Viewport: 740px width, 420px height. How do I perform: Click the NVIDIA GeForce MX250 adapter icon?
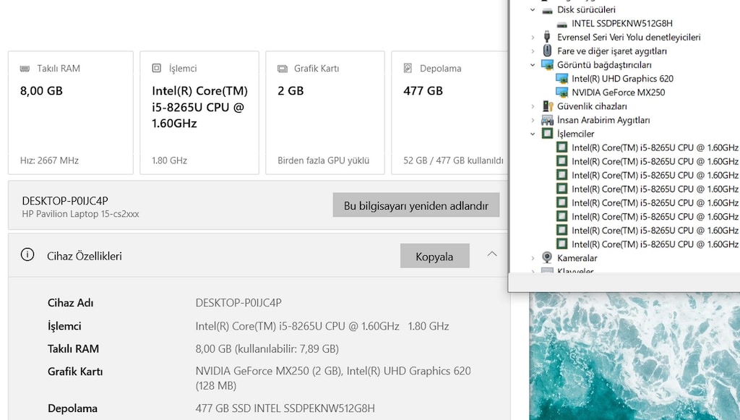[562, 92]
